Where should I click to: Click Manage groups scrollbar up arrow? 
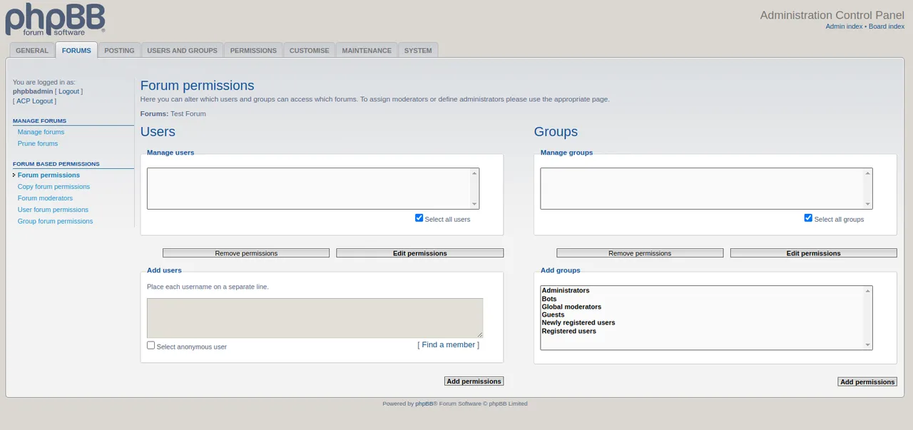(x=868, y=173)
